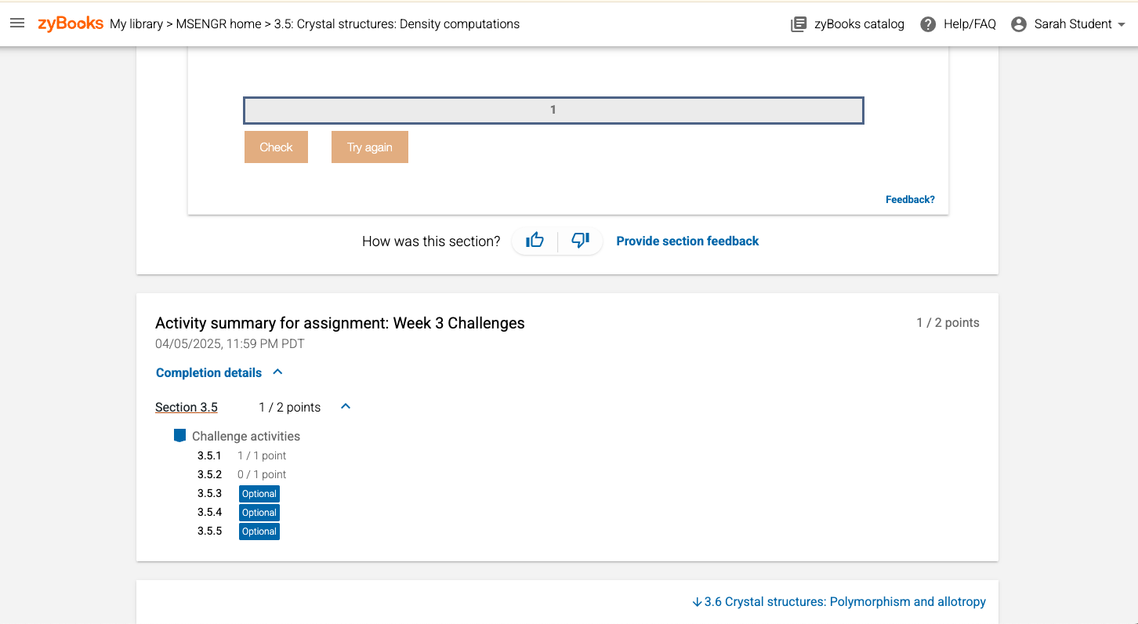Screen dimensions: 1138x624
Task: Open the hamburger navigation menu
Action: tap(17, 24)
